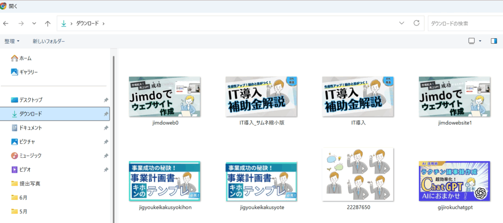Screen dimensions: 503x223
Task: Select the gijirokuchatgpt thumbnail
Action: click(454, 181)
